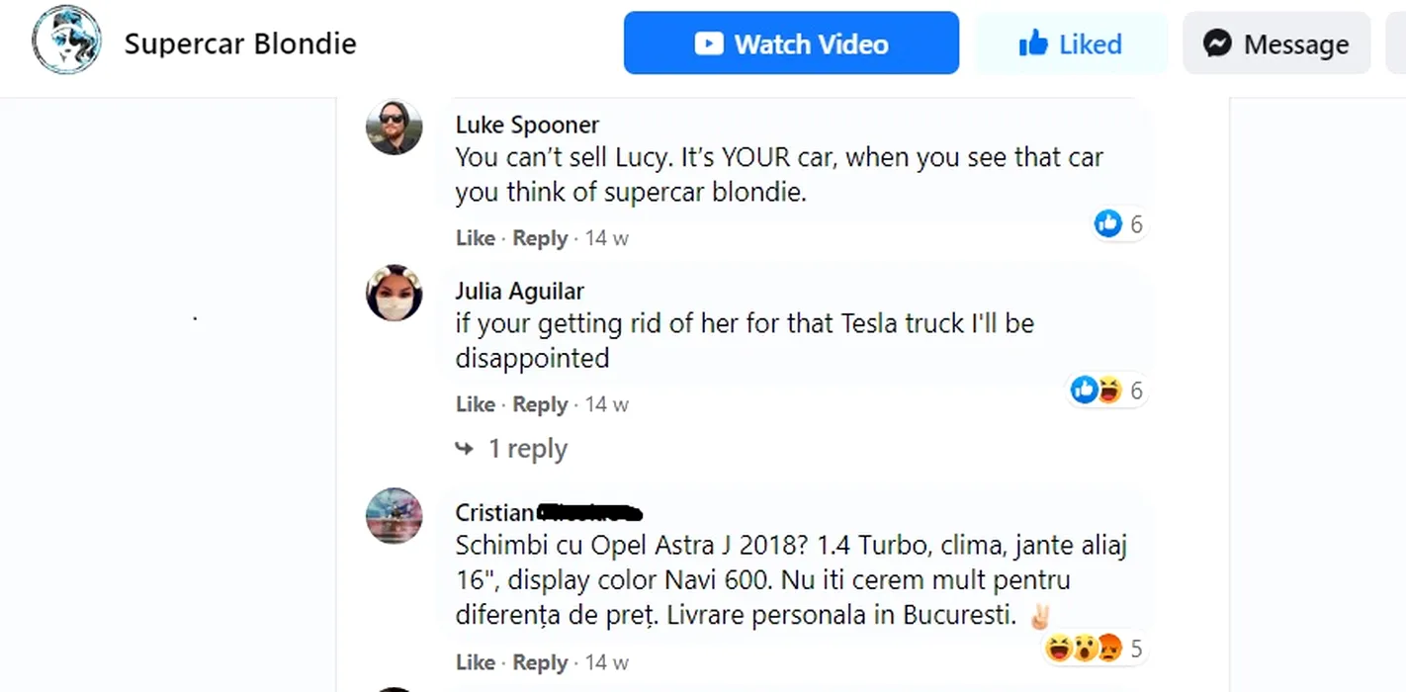Screen dimensions: 1406x692
Task: View like reactions on Luke Spooner's comment
Action: tap(1118, 224)
